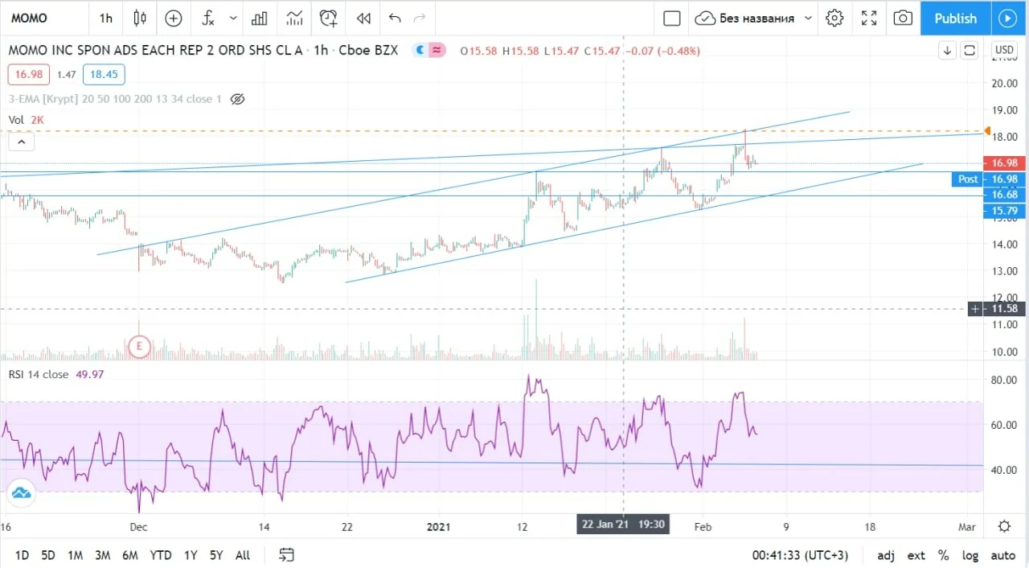Click the Compare or add symbol icon
This screenshot has height=568, width=1029.
click(174, 18)
